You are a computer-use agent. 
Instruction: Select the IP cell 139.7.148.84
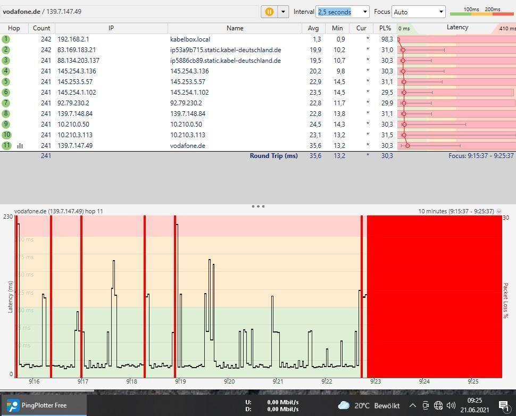click(x=75, y=113)
